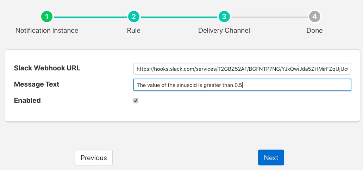Click progress line between steps 2 and 3
363x170 pixels.
(179, 17)
